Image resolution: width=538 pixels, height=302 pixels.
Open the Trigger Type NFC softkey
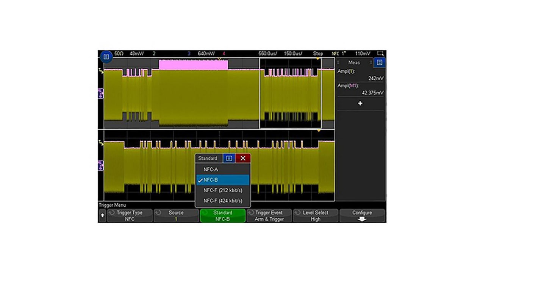[130, 216]
